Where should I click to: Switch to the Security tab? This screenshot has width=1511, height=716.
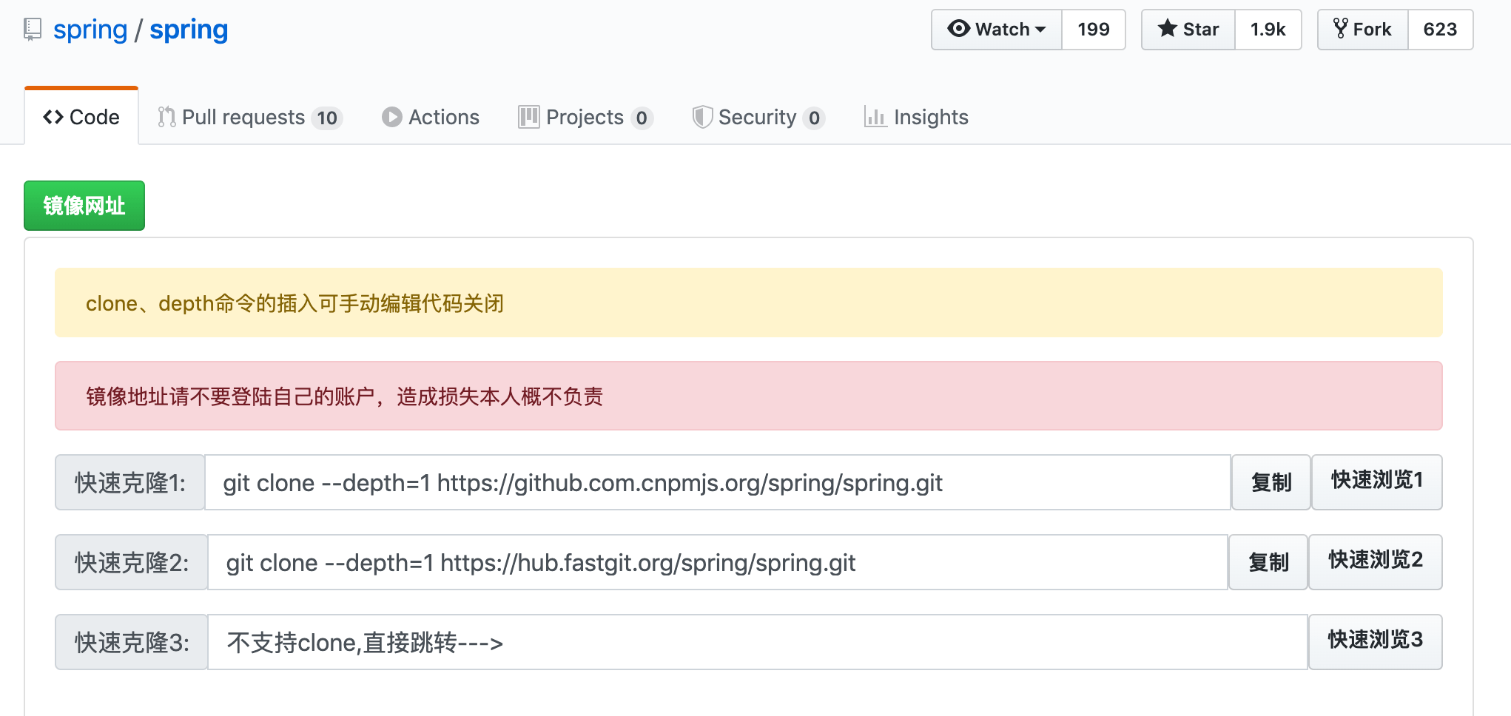758,117
